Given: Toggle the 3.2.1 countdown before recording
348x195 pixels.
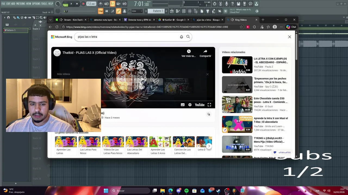Looking at the screenshot, I should 113,4.
